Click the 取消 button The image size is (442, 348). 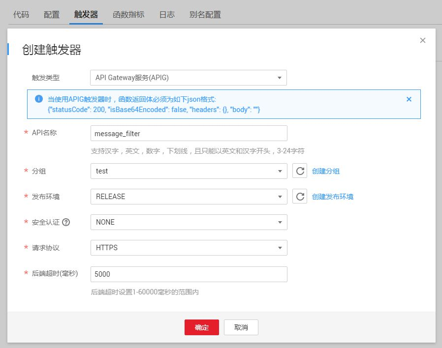click(241, 327)
